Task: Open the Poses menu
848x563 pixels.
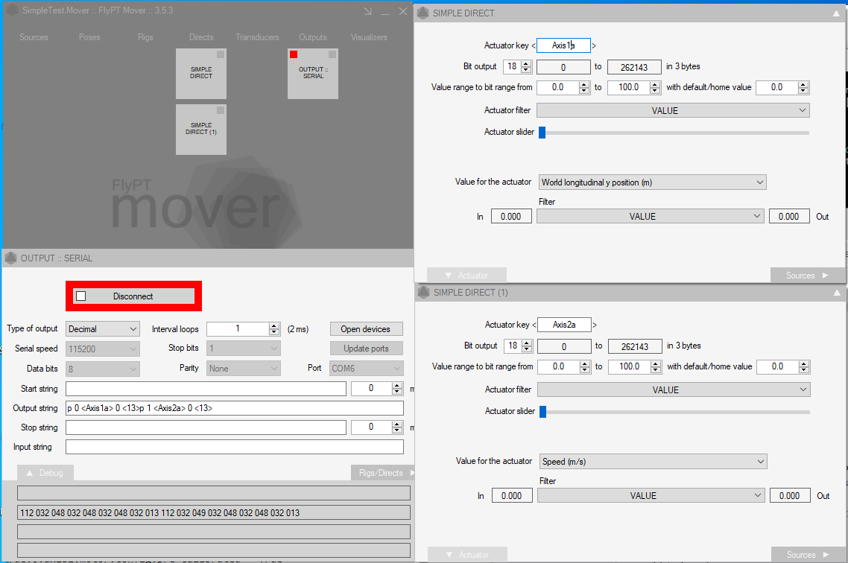Action: click(89, 37)
